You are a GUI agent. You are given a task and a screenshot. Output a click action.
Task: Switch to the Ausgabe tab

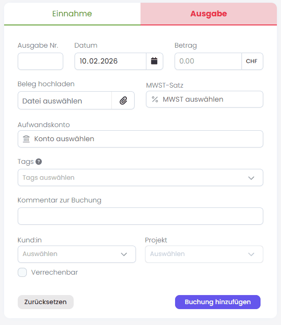208,14
